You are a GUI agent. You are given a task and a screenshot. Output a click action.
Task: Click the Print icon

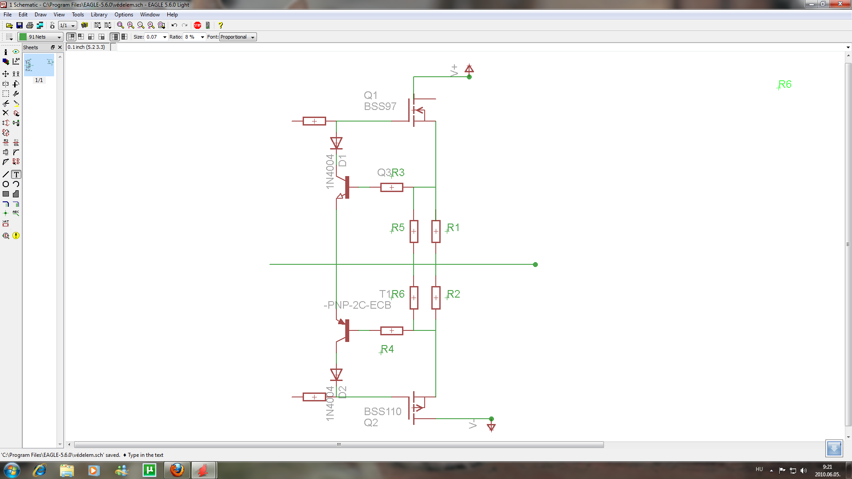30,25
